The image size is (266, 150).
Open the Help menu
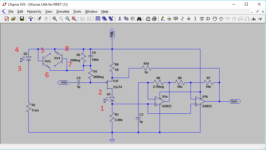[x=105, y=12]
